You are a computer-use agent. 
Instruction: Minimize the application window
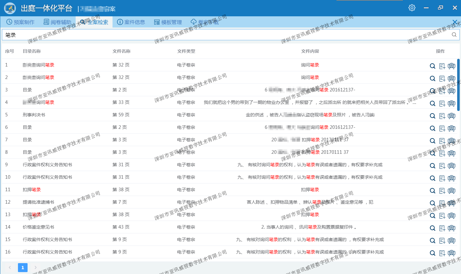(x=426, y=8)
